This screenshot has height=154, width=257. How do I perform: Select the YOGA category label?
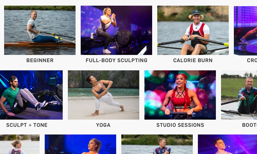tap(103, 125)
